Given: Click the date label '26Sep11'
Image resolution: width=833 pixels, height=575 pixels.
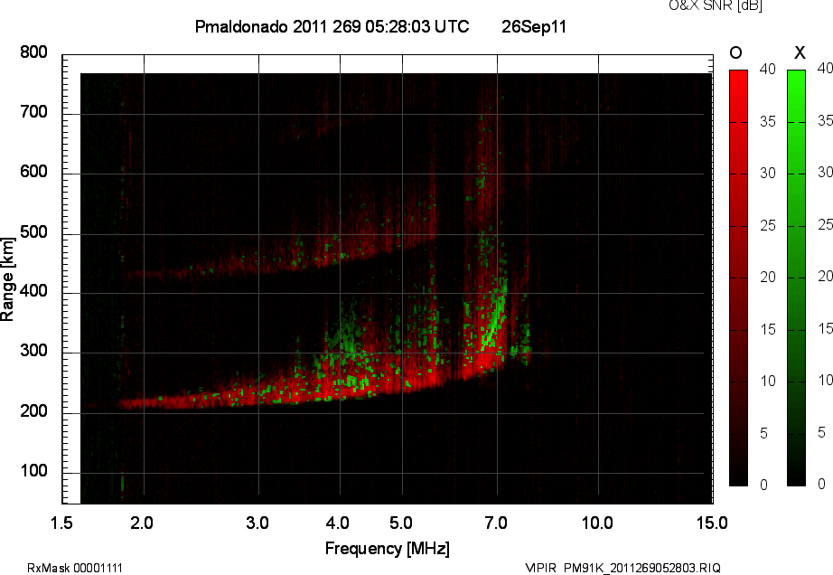Looking at the screenshot, I should (534, 26).
